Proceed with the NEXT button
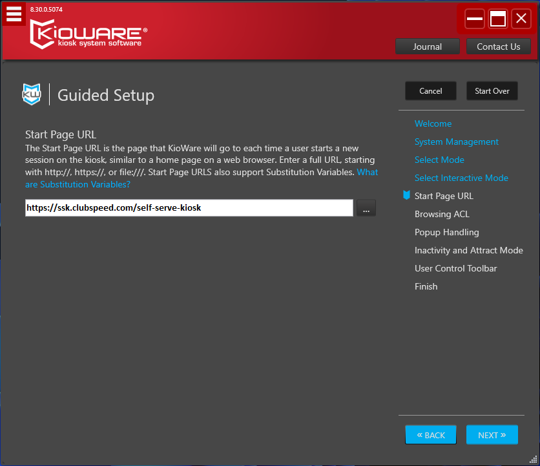Image resolution: width=540 pixels, height=466 pixels. tap(492, 435)
